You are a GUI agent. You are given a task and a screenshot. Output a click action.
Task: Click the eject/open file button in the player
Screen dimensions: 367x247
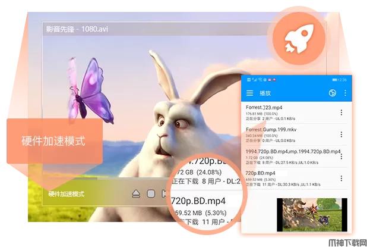(136, 194)
